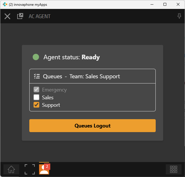Close the AC Agent app with the X icon

pos(7,16)
